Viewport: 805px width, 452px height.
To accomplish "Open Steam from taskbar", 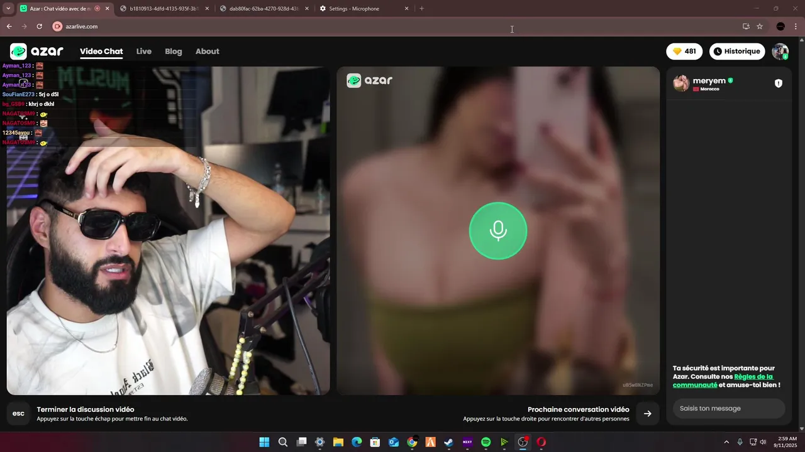I will point(448,442).
